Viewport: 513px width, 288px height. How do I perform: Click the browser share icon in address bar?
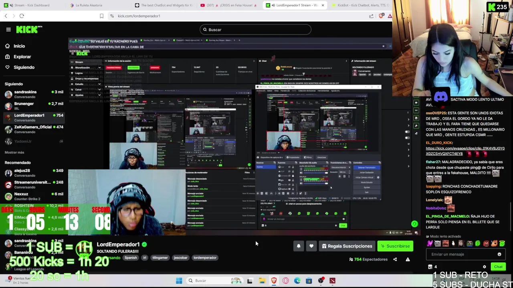pyautogui.click(x=371, y=16)
